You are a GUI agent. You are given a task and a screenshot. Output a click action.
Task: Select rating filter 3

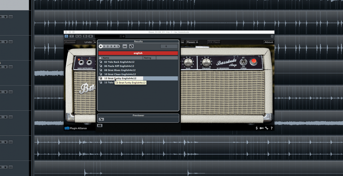click(111, 46)
